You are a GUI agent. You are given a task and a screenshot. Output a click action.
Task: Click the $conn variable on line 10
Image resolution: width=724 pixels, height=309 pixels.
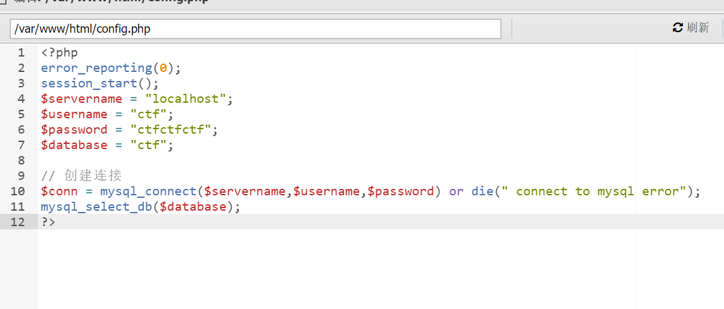coord(60,191)
